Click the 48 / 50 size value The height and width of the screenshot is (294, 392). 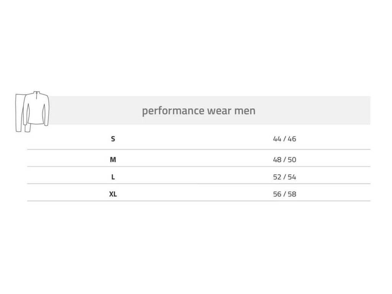[x=284, y=160]
